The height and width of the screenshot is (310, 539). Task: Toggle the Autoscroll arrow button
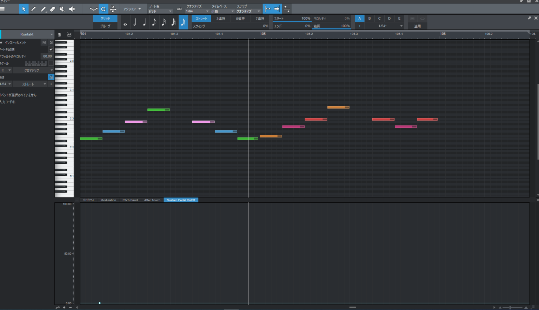[x=277, y=9]
